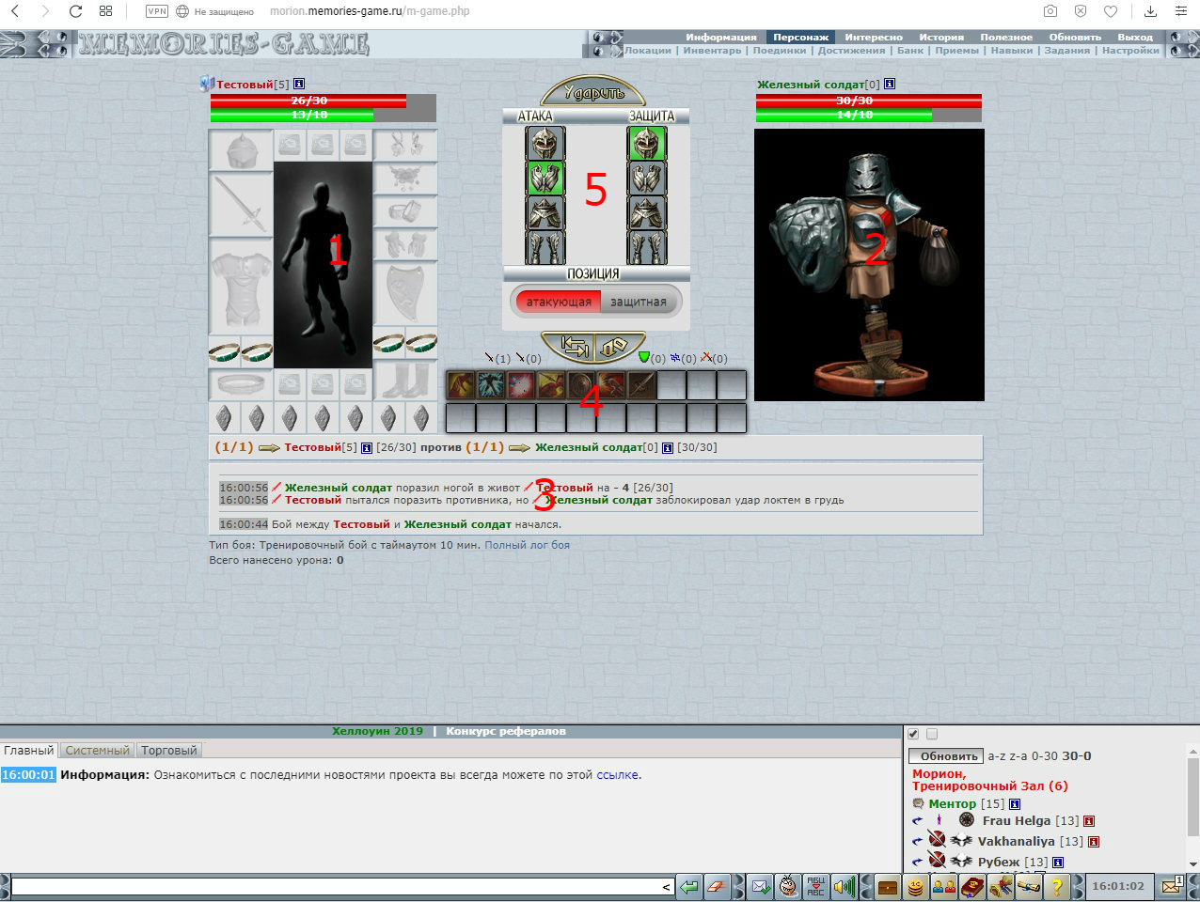The image size is (1200, 902).
Task: Click the player list scrollbar down arrow
Action: click(x=1192, y=863)
